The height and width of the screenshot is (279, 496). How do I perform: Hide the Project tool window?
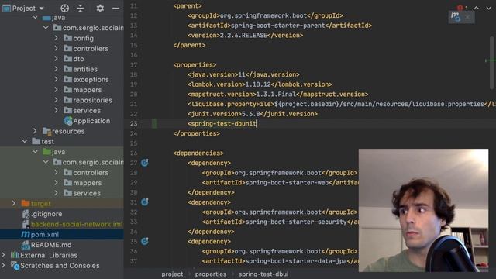click(115, 9)
